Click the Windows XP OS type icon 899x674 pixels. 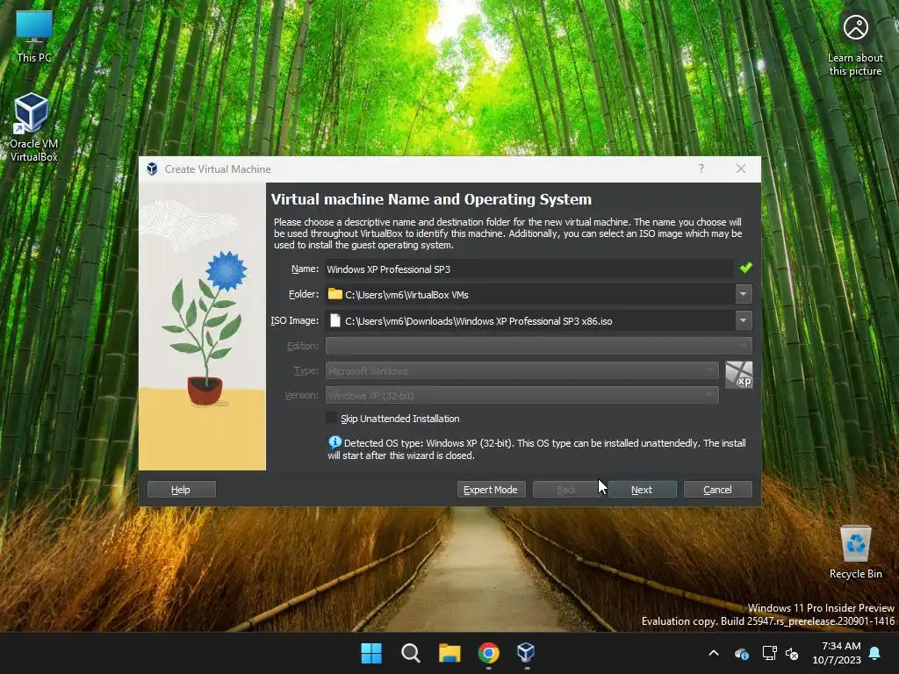point(739,375)
